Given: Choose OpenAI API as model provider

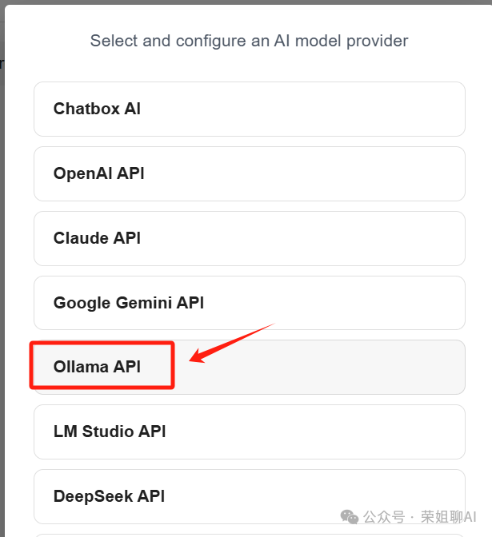Looking at the screenshot, I should [x=250, y=173].
